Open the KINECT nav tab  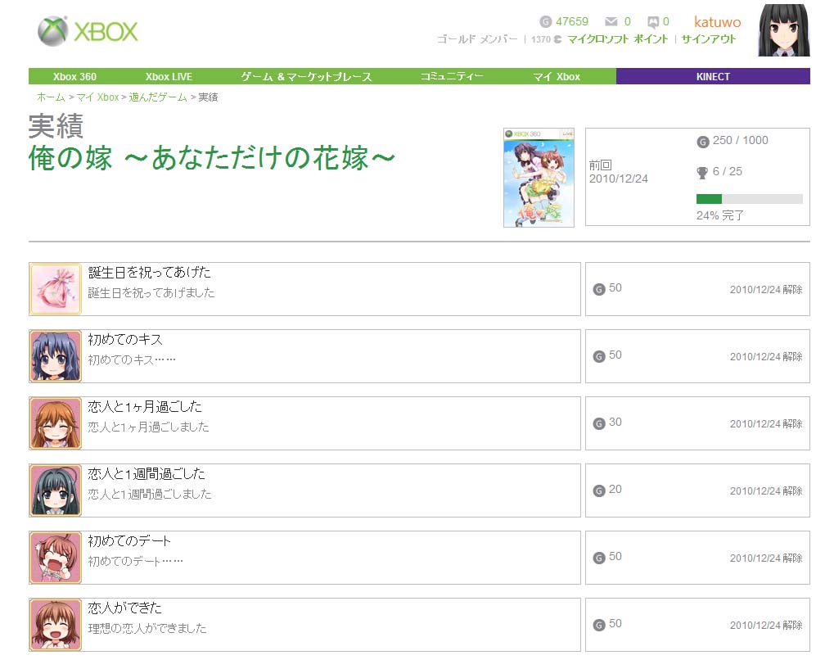tap(713, 76)
